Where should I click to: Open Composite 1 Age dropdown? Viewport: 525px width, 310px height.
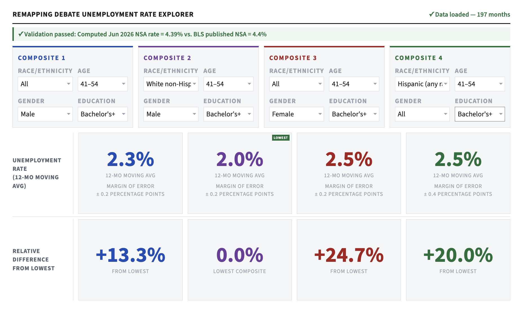click(x=103, y=84)
